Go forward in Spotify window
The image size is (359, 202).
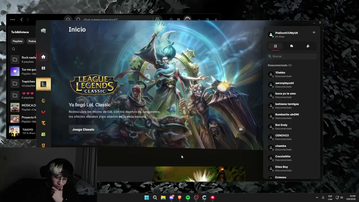click(28, 20)
